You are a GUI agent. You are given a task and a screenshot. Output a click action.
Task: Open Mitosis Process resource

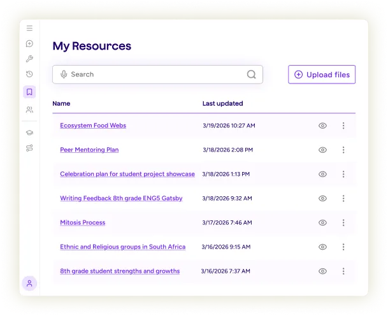coord(83,222)
